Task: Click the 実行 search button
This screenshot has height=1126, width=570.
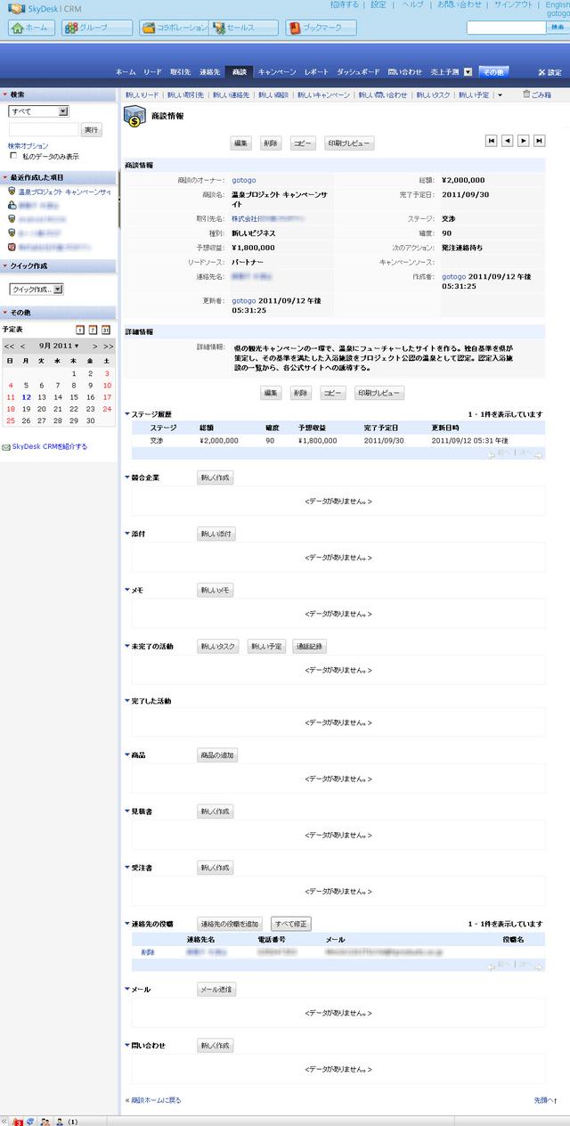Action: pos(92,130)
